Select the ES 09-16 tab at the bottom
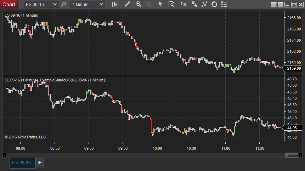Screen dimensions: 305x171 [x=22, y=163]
